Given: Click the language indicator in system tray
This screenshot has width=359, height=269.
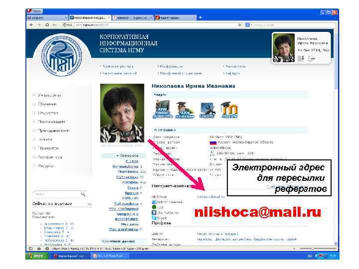Looking at the screenshot, I should point(310,256).
